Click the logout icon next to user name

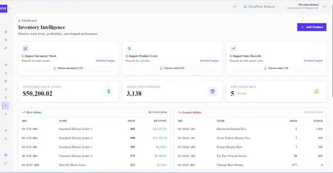[325, 7]
